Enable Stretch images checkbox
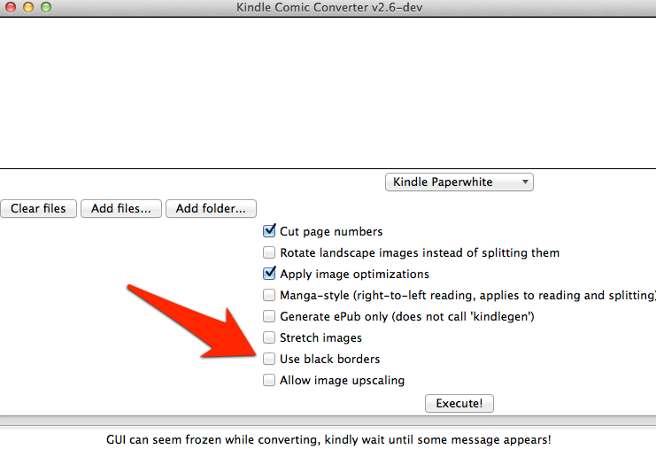The height and width of the screenshot is (449, 656). (269, 337)
